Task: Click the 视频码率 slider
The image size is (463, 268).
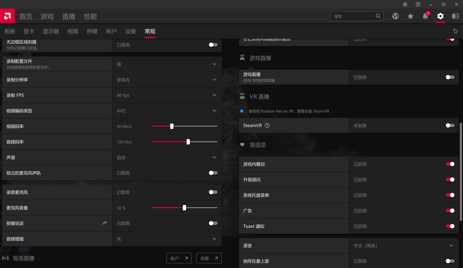Action: (185, 126)
